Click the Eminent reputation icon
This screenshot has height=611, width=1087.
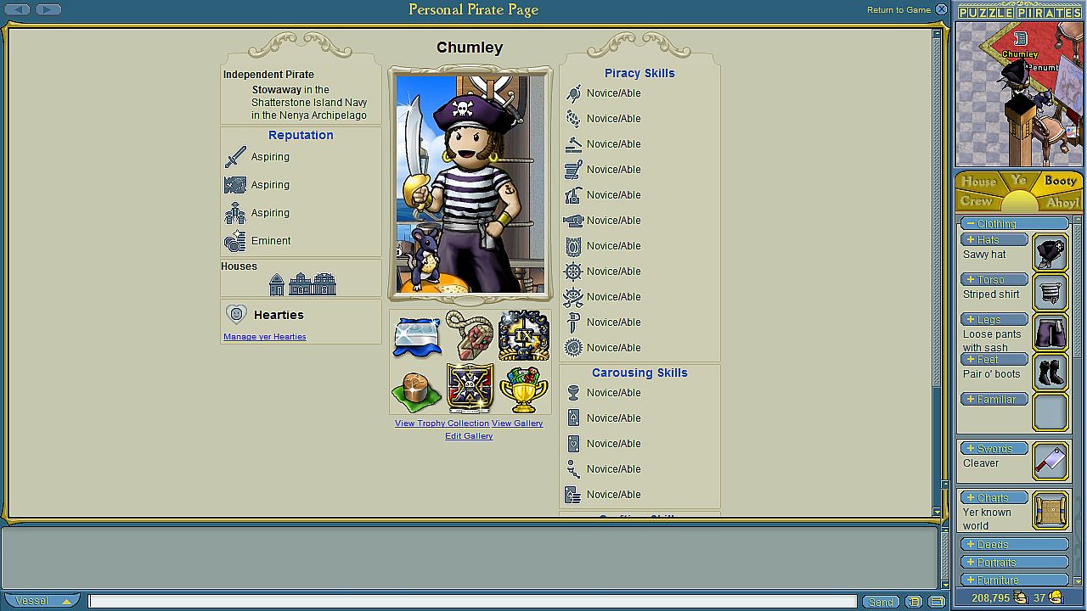coord(235,241)
